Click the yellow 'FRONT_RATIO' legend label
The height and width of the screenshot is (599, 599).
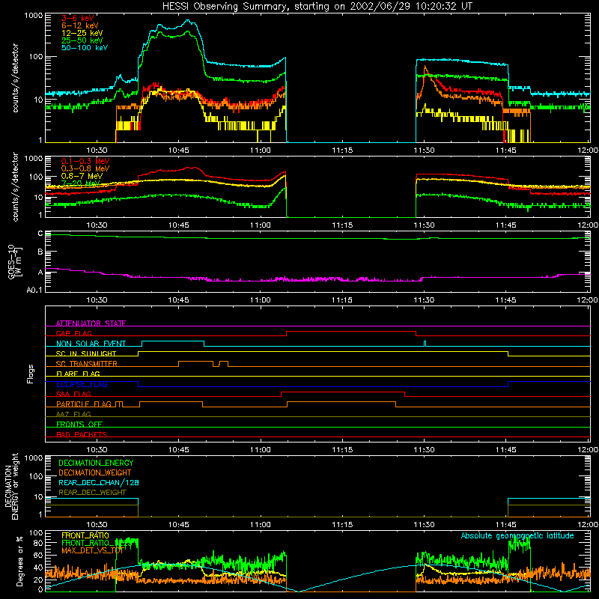click(85, 535)
